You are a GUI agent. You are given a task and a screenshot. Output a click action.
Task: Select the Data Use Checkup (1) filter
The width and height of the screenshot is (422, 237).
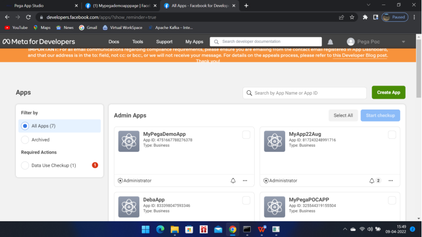coord(59,165)
